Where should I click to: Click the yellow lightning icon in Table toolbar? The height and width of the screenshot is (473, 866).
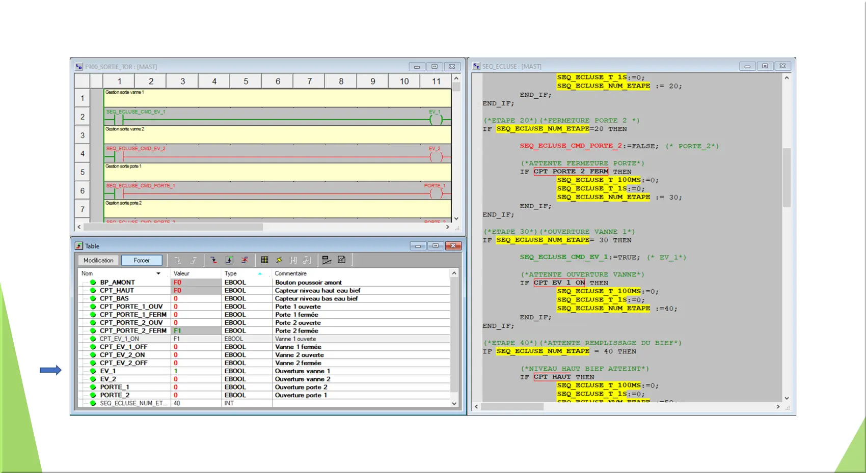coord(279,260)
